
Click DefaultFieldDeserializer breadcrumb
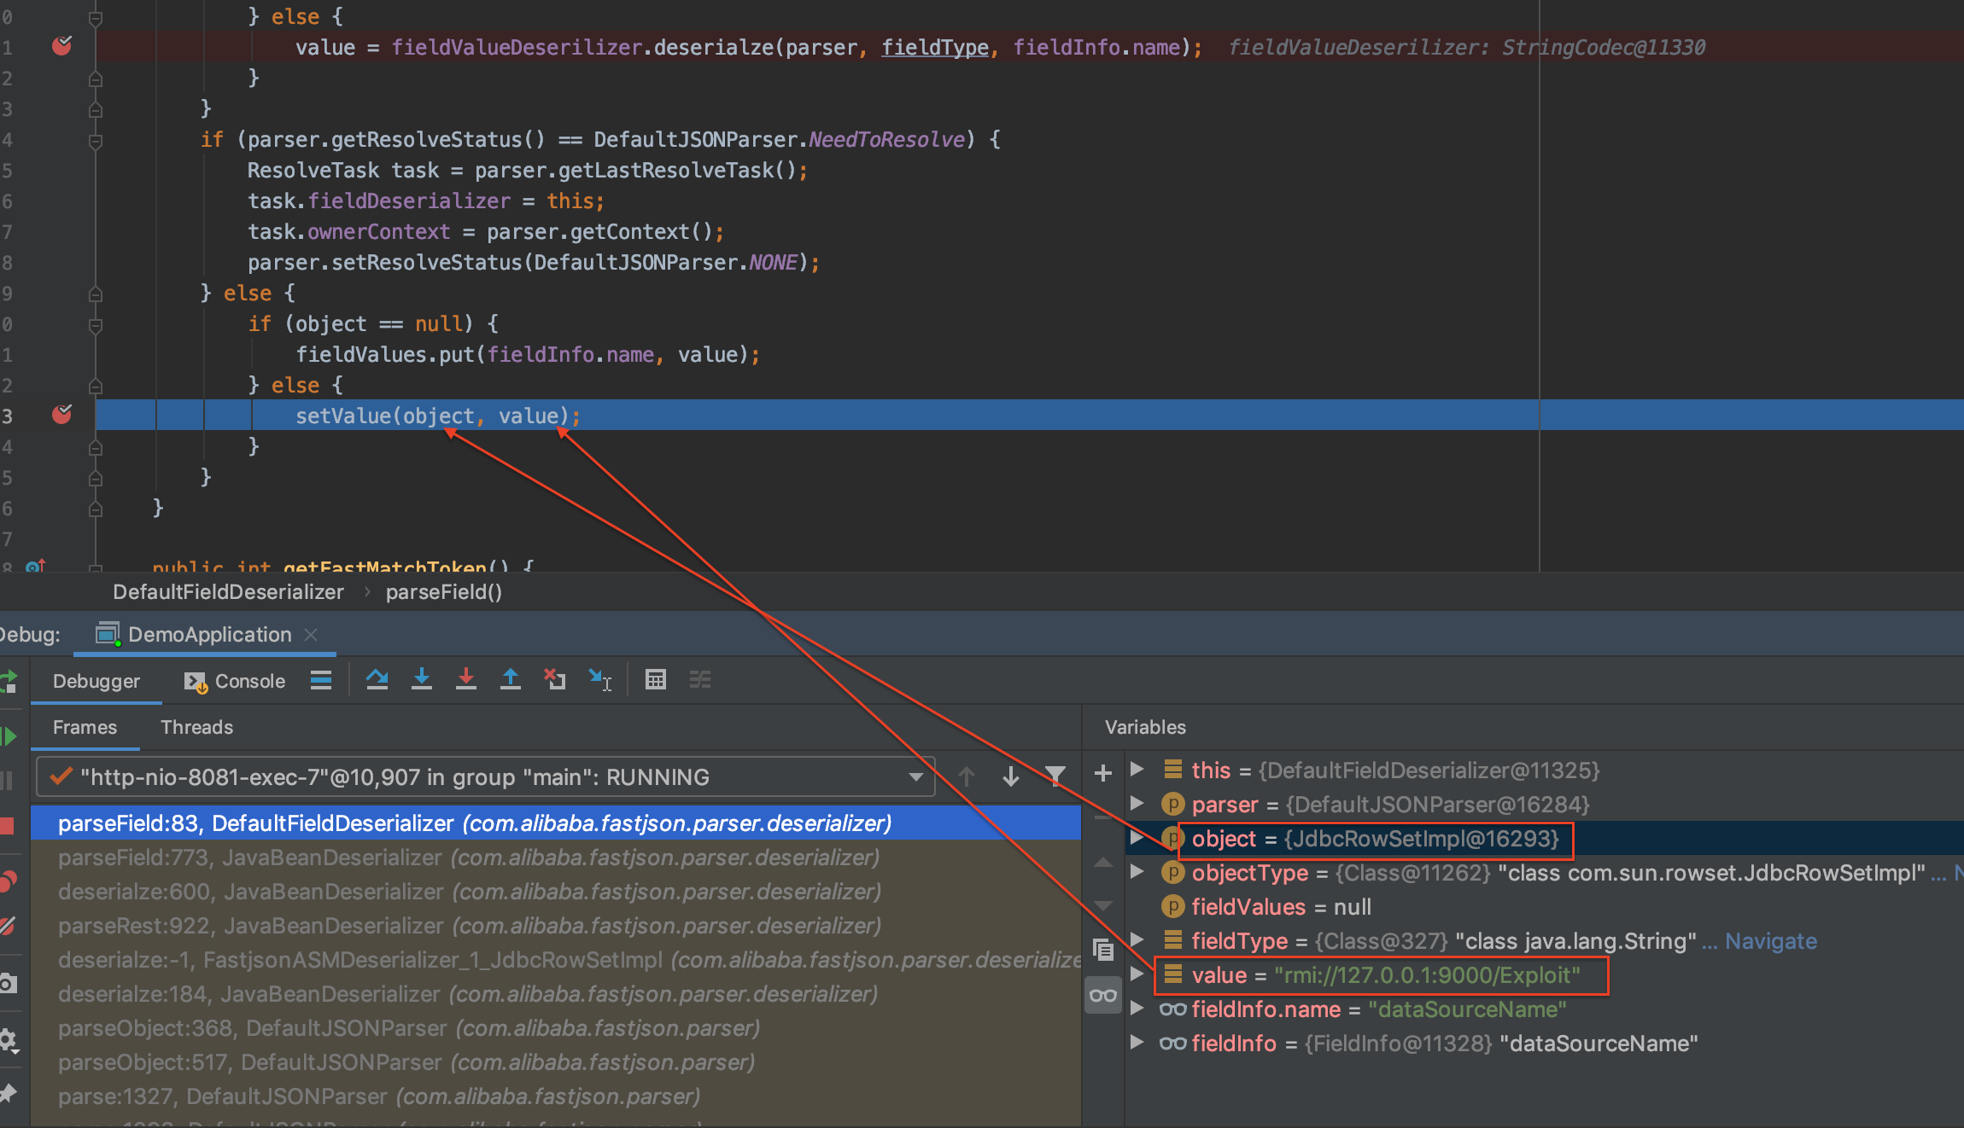coord(228,592)
